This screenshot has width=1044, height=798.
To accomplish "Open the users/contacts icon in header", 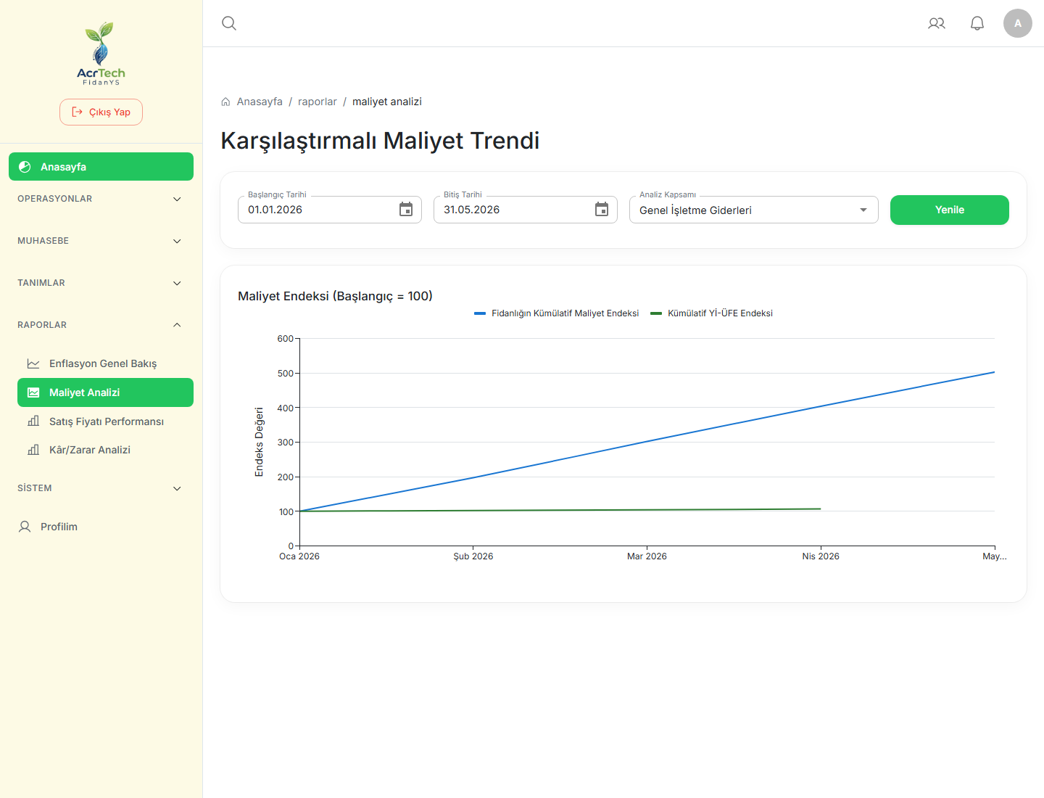I will 937,23.
